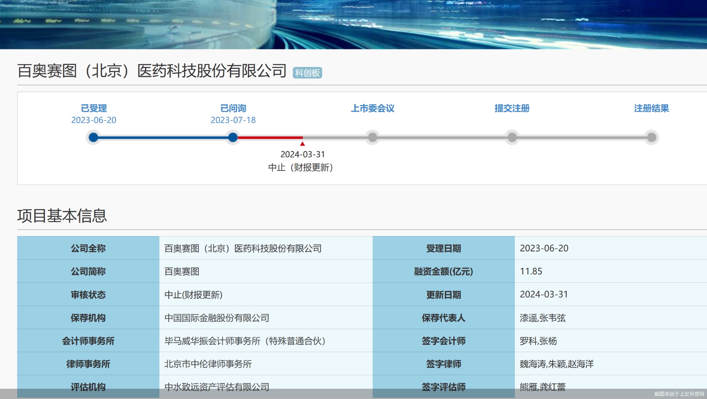Click 中国国际金融股份有限公司 sponsor cell
This screenshot has height=399, width=707.
266,318
